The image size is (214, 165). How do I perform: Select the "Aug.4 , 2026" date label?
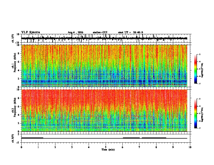coord(75,32)
